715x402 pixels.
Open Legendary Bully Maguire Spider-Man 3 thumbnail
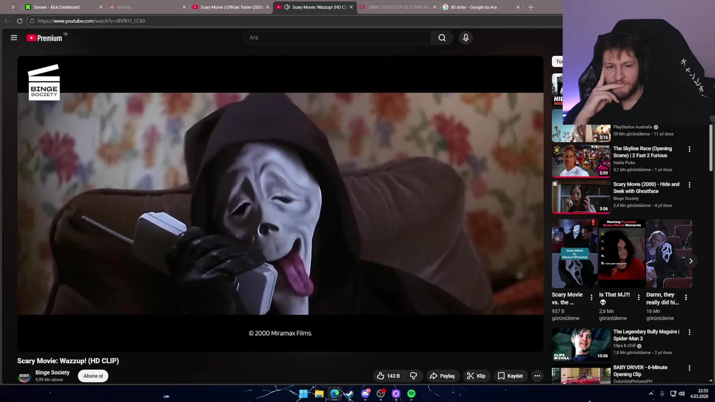581,344
